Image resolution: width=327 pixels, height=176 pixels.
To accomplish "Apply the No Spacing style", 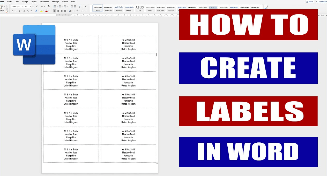I will (108, 8).
